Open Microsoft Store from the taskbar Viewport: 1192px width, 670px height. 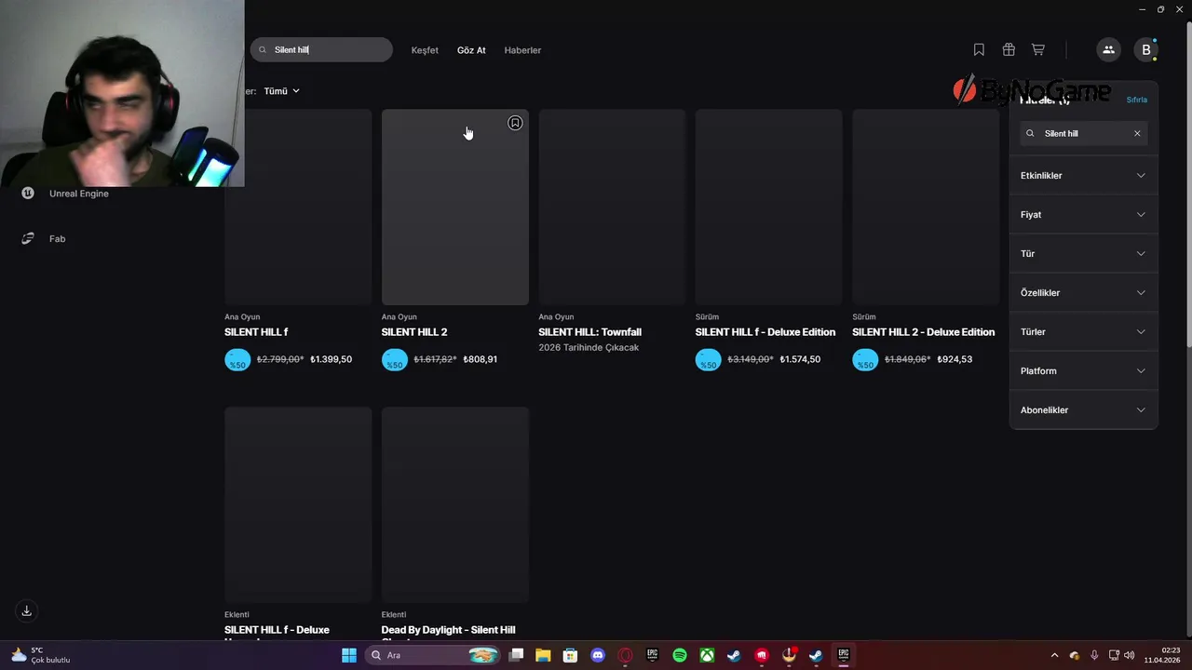570,655
